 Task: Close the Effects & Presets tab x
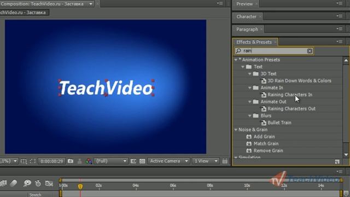pos(275,42)
